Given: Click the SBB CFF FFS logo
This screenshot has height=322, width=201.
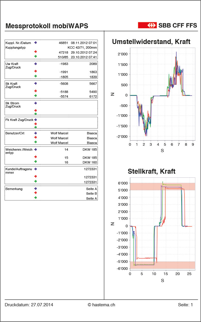Looking at the screenshot, I should pyautogui.click(x=167, y=25).
